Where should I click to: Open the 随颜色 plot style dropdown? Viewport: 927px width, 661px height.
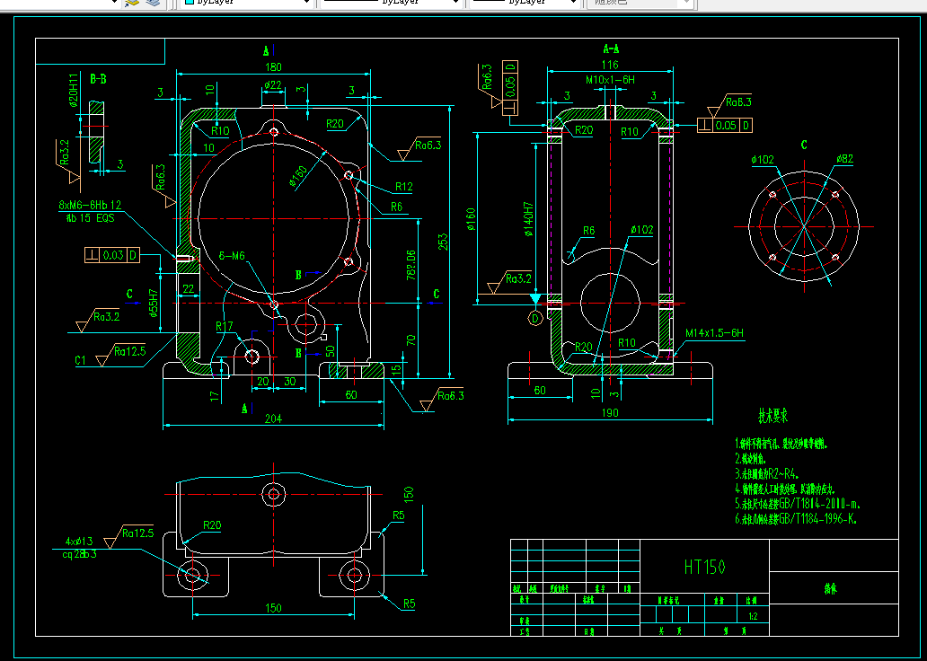639,3
